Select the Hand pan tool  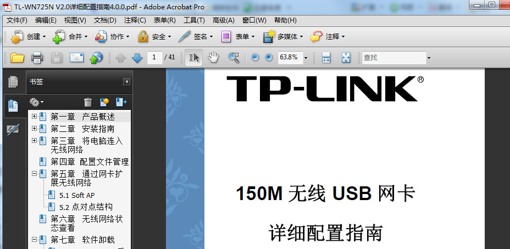(213, 58)
